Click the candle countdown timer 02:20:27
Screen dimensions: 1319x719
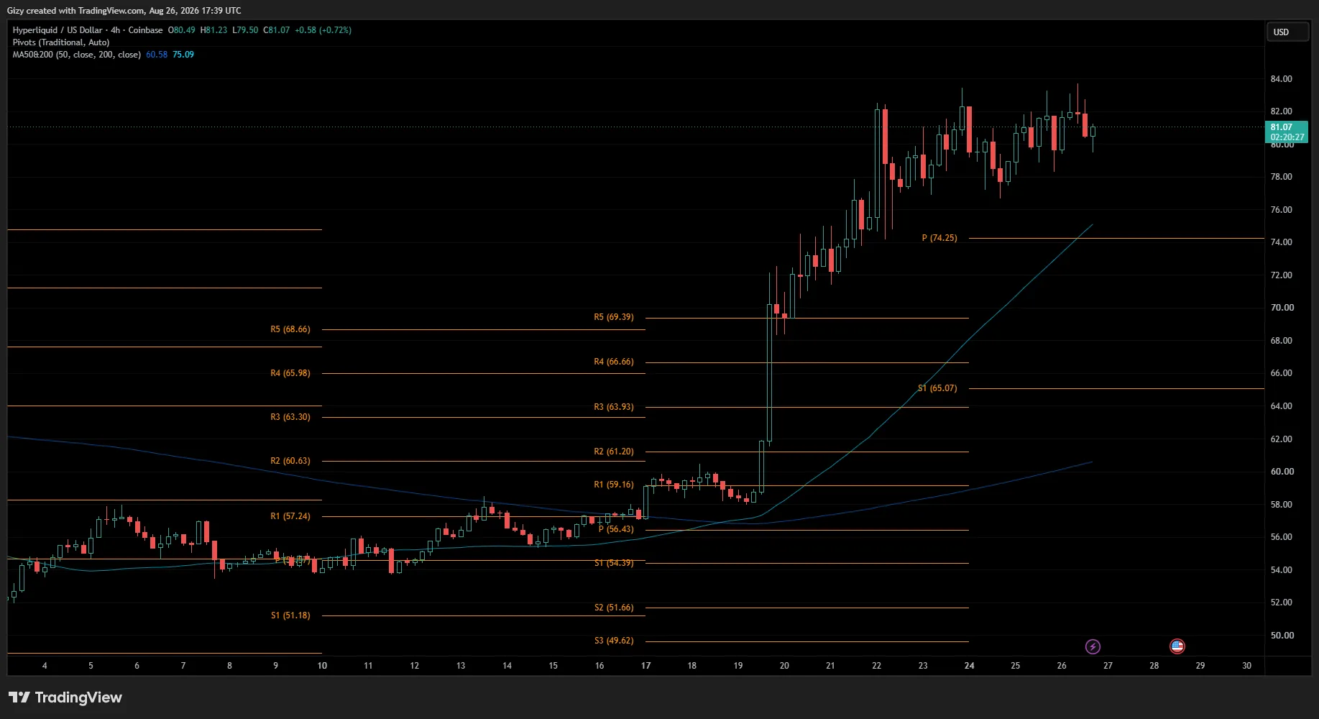(1287, 137)
